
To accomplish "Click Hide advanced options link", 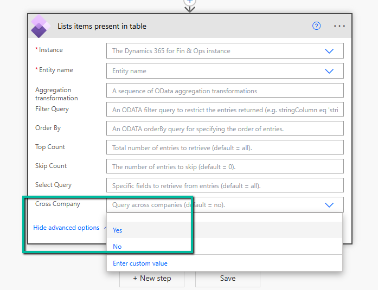I will coord(66,228).
